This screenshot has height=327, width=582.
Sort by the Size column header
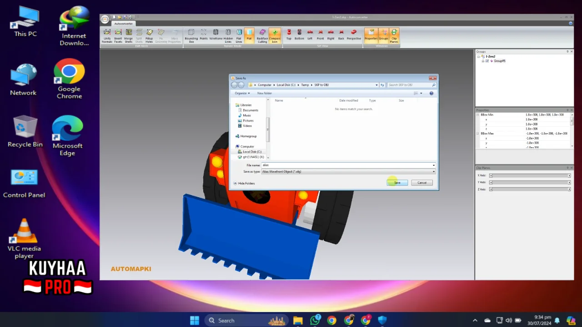point(401,100)
